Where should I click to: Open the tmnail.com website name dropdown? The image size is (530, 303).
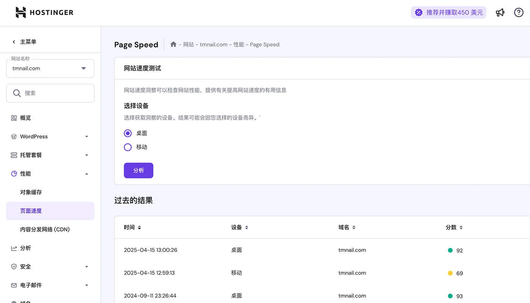point(50,68)
